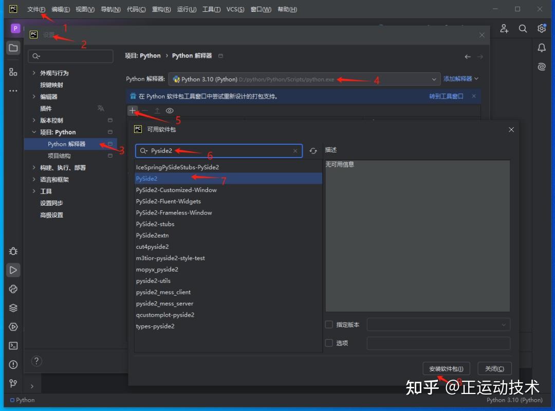Open the Project folder tool window icon

click(13, 48)
